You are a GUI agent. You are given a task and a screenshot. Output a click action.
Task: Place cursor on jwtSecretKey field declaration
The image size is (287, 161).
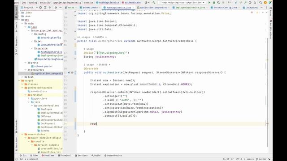pyautogui.click(x=105, y=57)
